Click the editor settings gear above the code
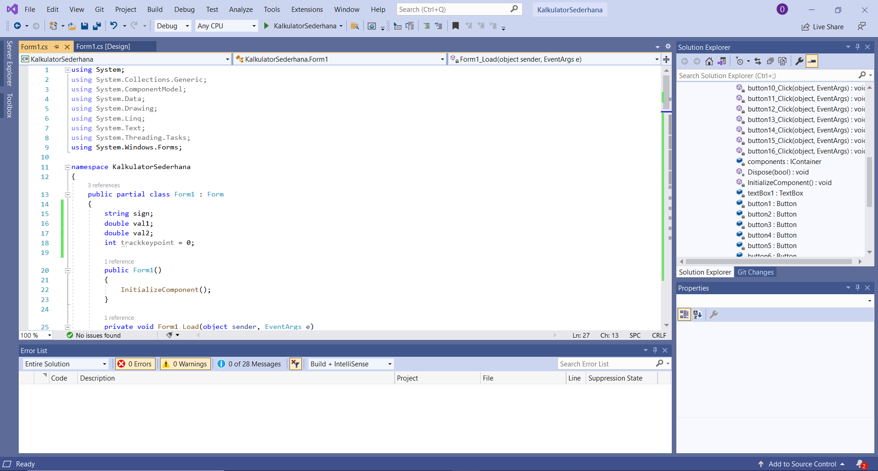878x471 pixels. click(x=668, y=47)
